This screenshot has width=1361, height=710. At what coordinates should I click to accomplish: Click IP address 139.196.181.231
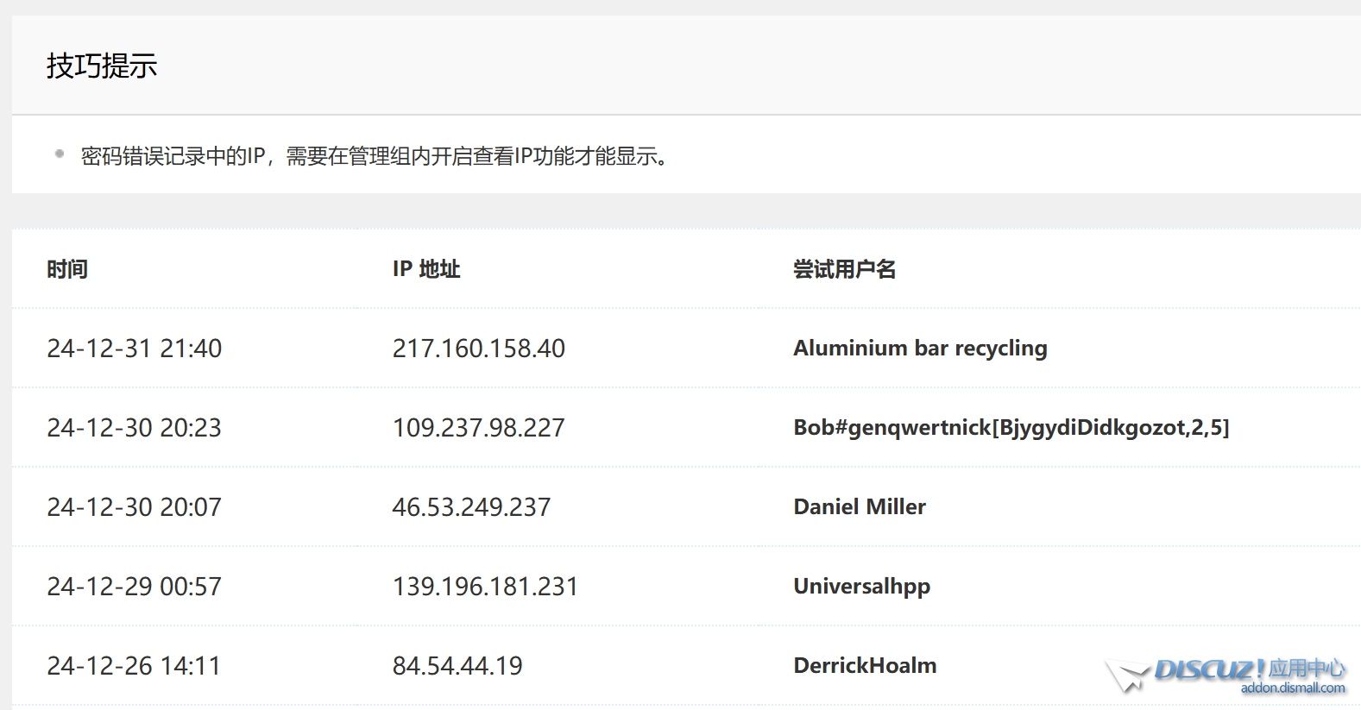(x=485, y=587)
